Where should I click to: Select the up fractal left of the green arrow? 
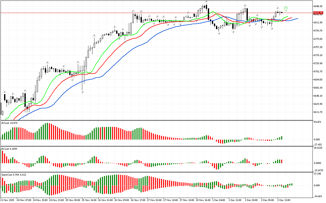point(278,8)
